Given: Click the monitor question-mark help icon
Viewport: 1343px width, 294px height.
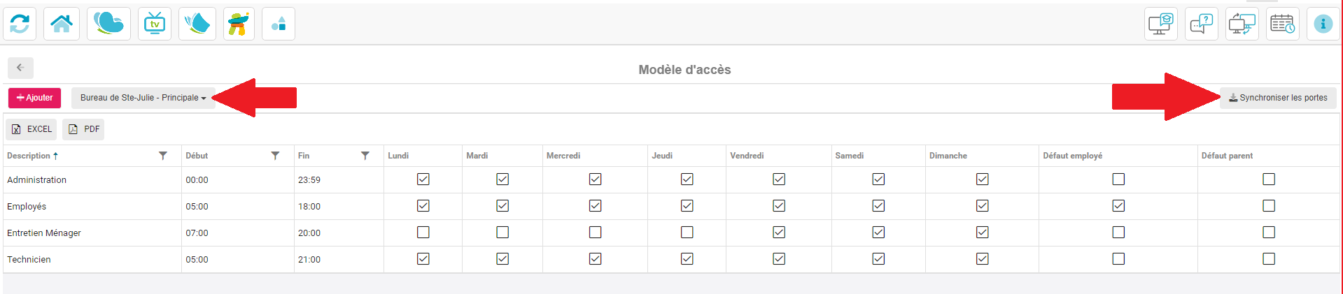Looking at the screenshot, I should [x=1201, y=24].
